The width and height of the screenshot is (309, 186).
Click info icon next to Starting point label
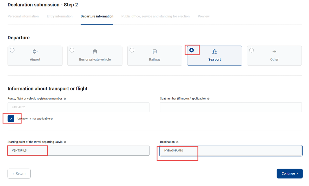(65, 142)
